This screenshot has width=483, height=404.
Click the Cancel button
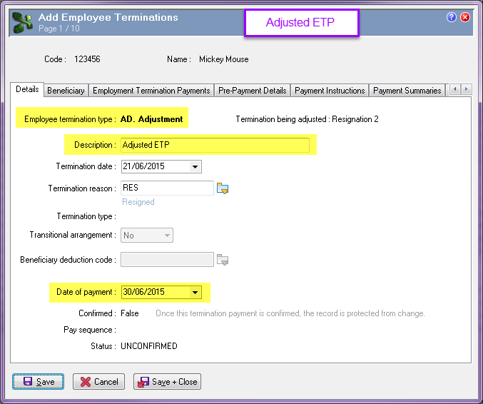(x=98, y=382)
